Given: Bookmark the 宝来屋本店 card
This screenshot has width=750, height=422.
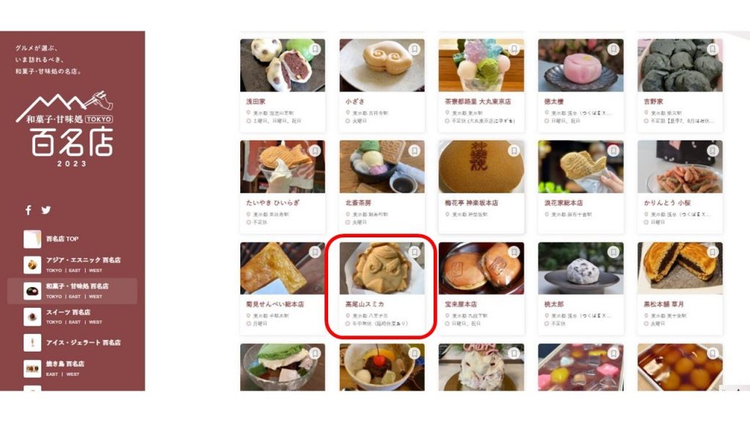Looking at the screenshot, I should [x=513, y=252].
